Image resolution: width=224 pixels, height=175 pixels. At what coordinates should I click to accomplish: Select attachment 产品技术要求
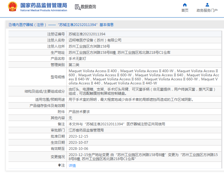click(x=79, y=112)
